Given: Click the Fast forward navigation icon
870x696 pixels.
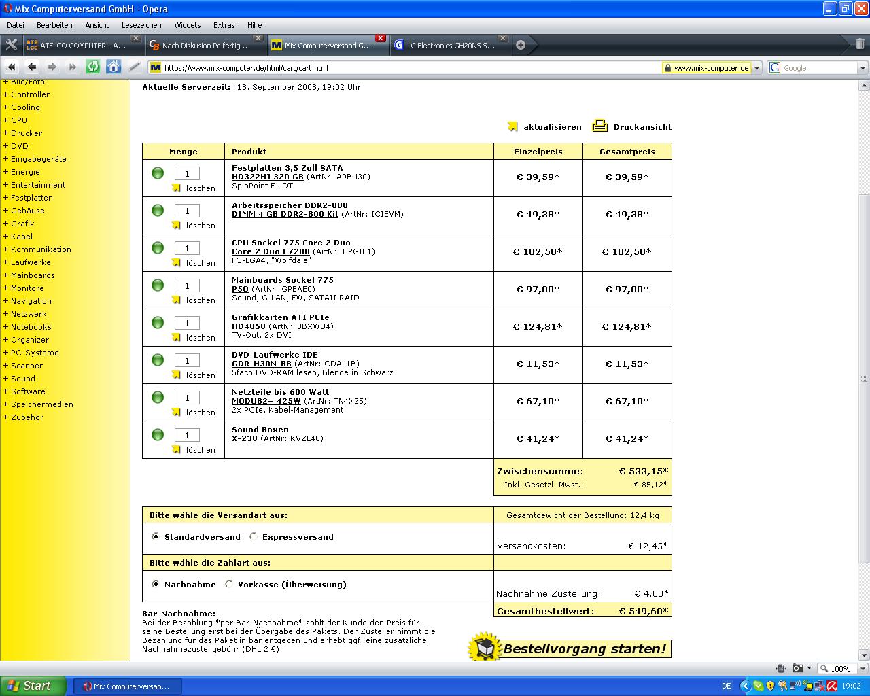Looking at the screenshot, I should [73, 67].
